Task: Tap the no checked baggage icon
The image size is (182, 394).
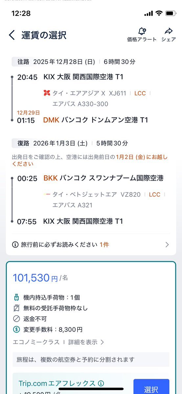Action: (x=16, y=308)
